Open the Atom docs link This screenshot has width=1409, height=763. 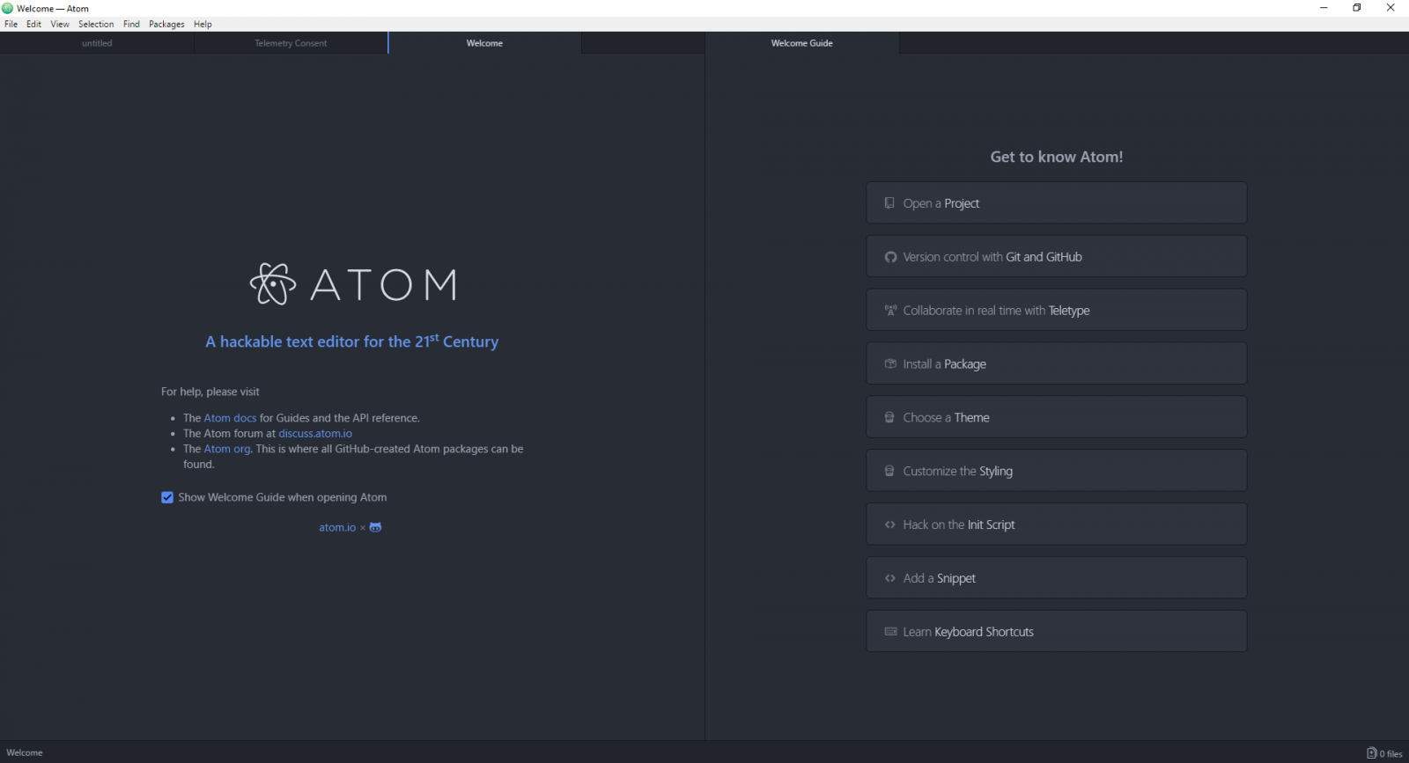(x=230, y=419)
